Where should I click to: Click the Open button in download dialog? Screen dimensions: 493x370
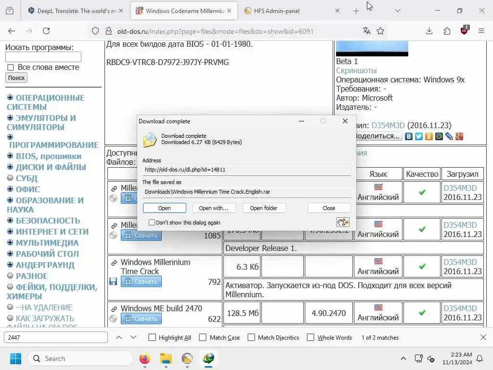point(165,208)
